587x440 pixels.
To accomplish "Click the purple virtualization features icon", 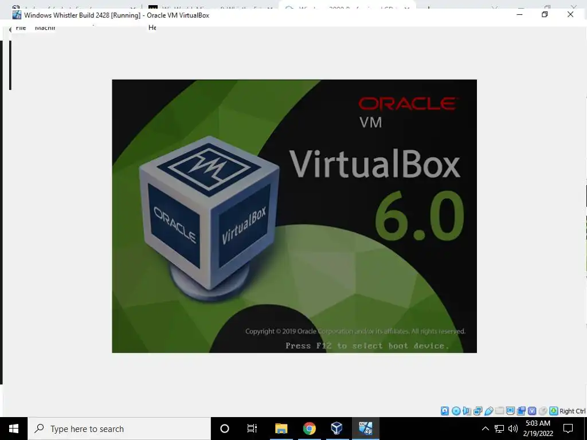I will [532, 411].
